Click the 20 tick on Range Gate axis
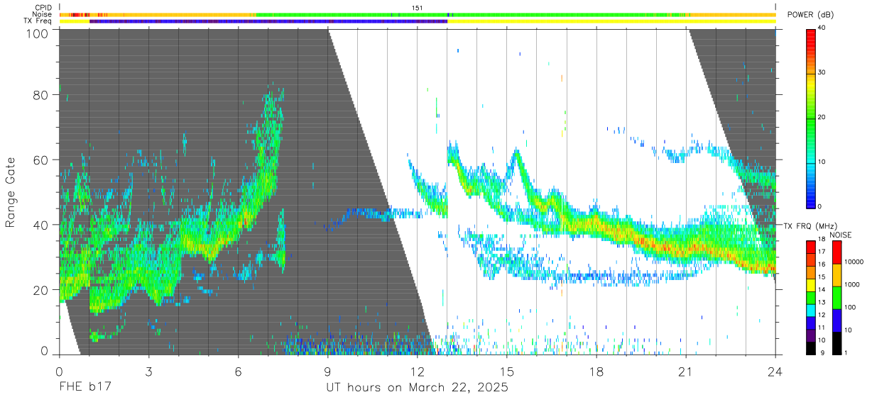Screen dimensions: 872x402 41,290
